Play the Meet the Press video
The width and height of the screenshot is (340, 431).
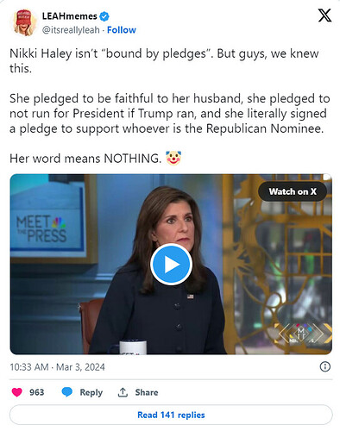pyautogui.click(x=171, y=265)
